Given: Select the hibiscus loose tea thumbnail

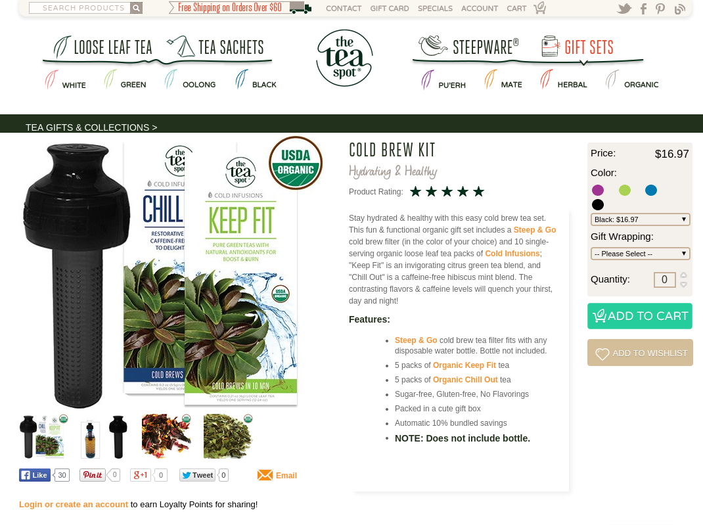Looking at the screenshot, I should point(166,436).
